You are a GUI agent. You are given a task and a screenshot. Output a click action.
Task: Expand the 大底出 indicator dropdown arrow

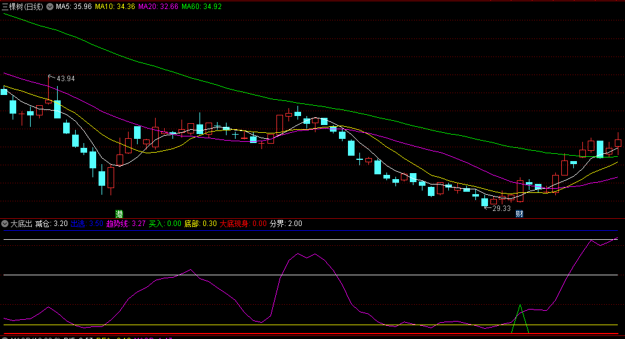click(5, 224)
